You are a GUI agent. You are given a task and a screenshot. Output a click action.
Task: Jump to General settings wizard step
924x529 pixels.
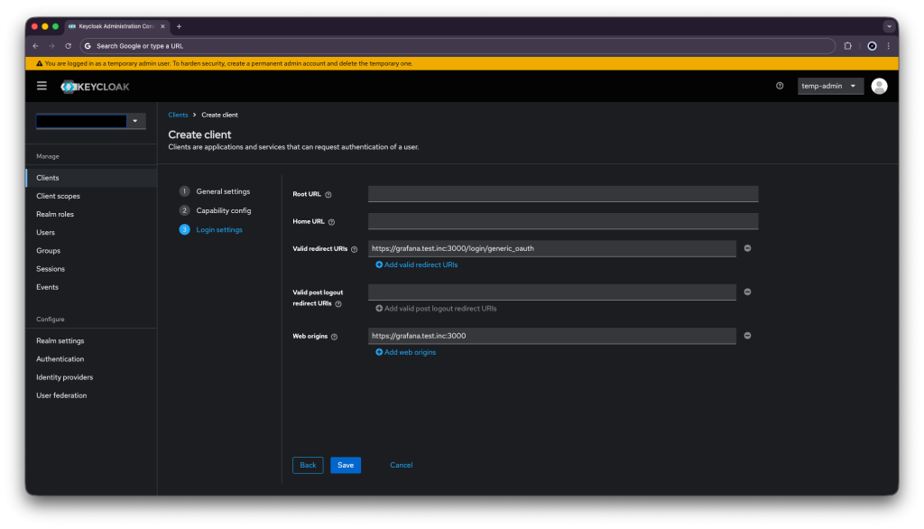pos(223,191)
